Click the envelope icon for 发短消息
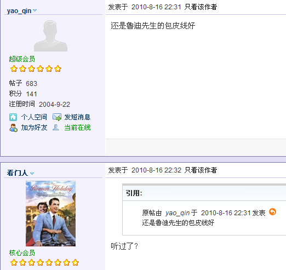Image resolution: width=286 pixels, height=270 pixels. click(57, 117)
